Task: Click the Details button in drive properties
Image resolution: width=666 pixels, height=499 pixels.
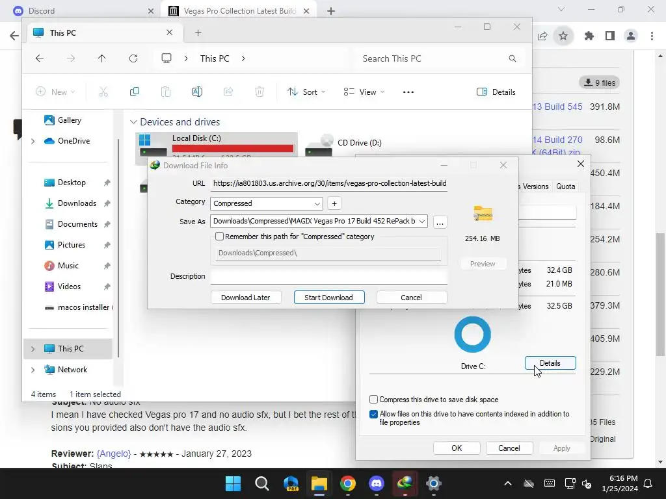Action: coord(550,363)
